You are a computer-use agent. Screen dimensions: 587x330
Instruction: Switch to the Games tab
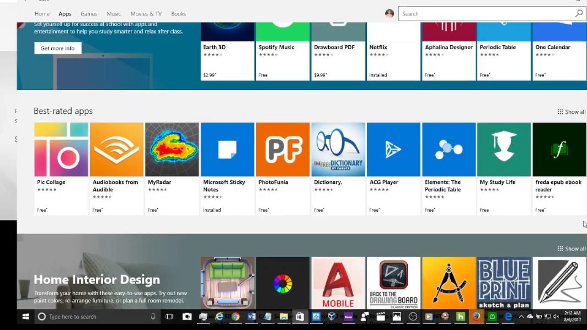89,14
